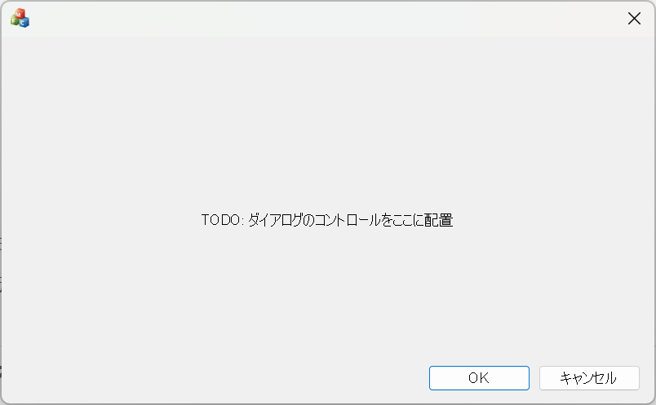656x405 pixels.
Task: Click the キャンセル button
Action: 589,378
